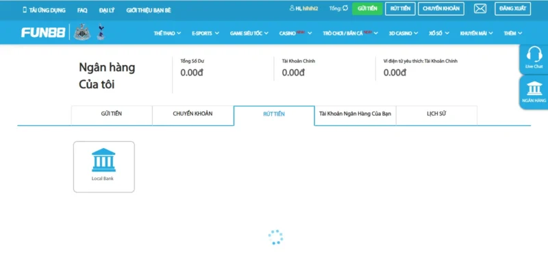This screenshot has height=261, width=548.
Task: Refresh the total balance icon
Action: point(345,8)
